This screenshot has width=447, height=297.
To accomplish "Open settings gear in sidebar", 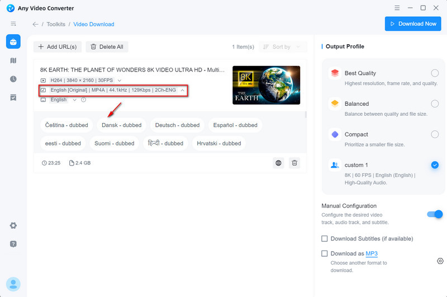I will click(x=13, y=225).
